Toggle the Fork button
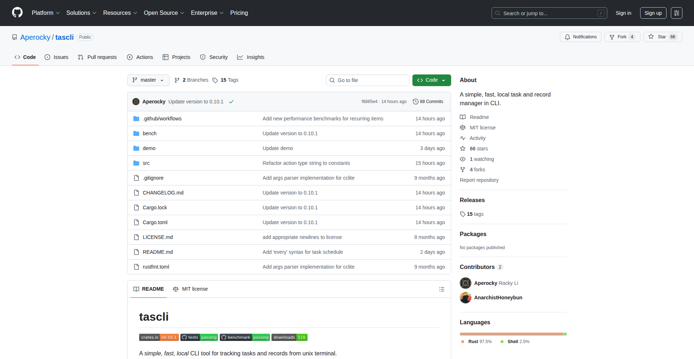The height and width of the screenshot is (359, 694). point(622,37)
